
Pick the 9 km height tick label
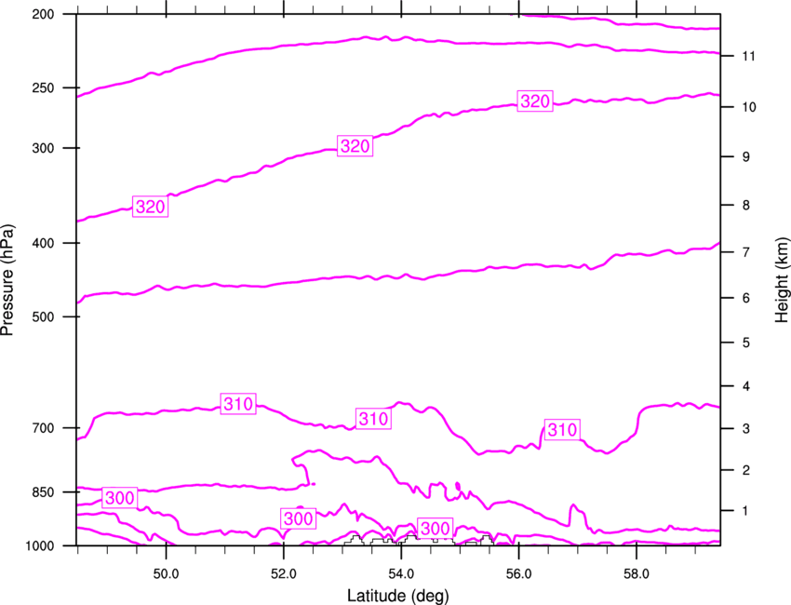[745, 157]
